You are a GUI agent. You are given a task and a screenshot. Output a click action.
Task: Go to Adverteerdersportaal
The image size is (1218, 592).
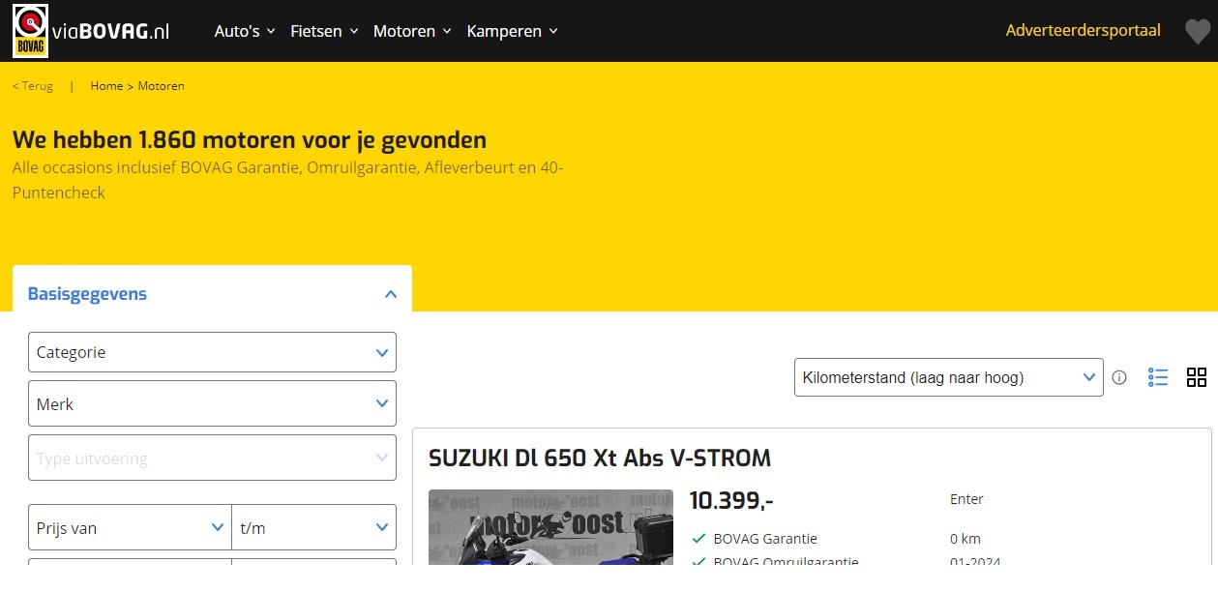pos(1083,30)
